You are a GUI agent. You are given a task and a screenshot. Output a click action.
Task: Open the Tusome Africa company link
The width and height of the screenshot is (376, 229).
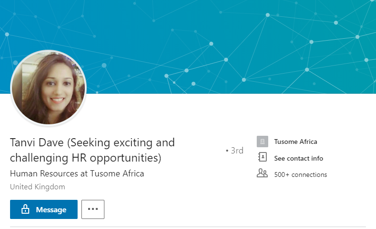(x=296, y=142)
